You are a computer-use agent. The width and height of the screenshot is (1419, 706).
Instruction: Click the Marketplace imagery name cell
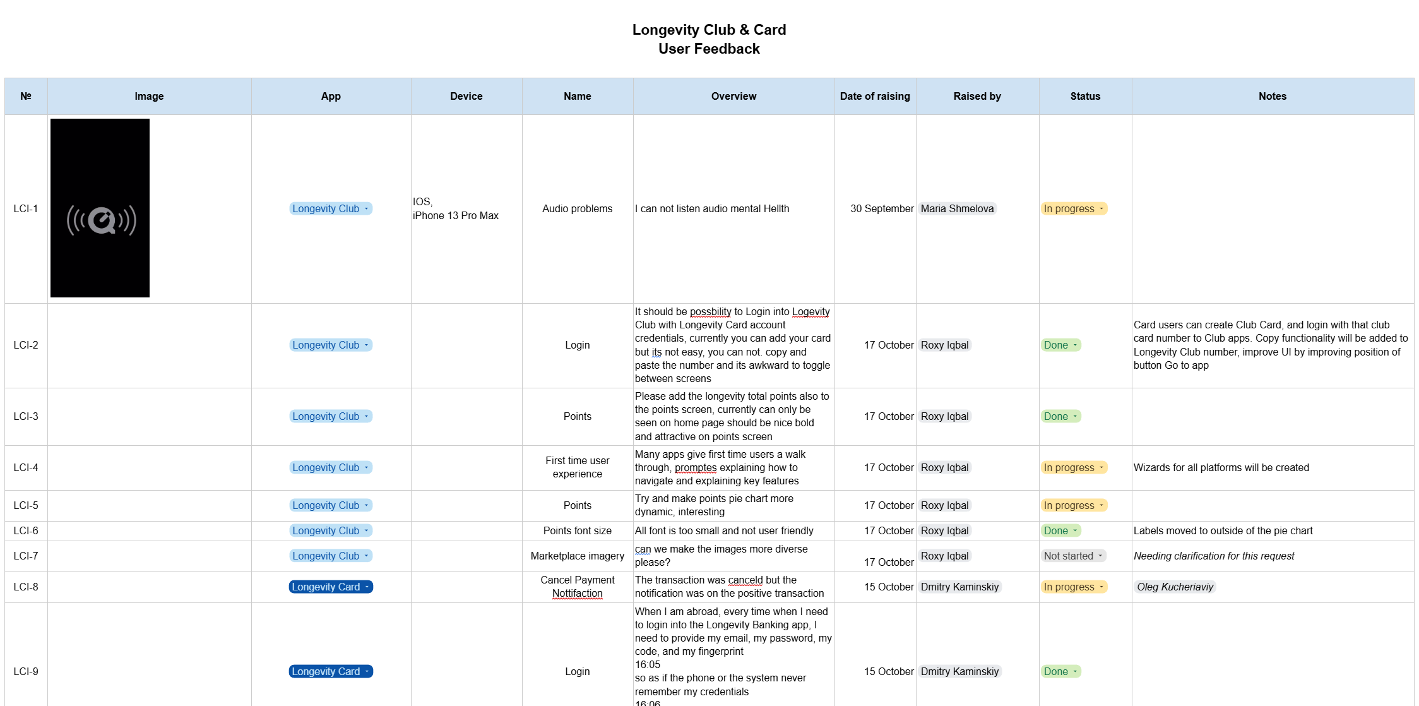[x=577, y=556]
